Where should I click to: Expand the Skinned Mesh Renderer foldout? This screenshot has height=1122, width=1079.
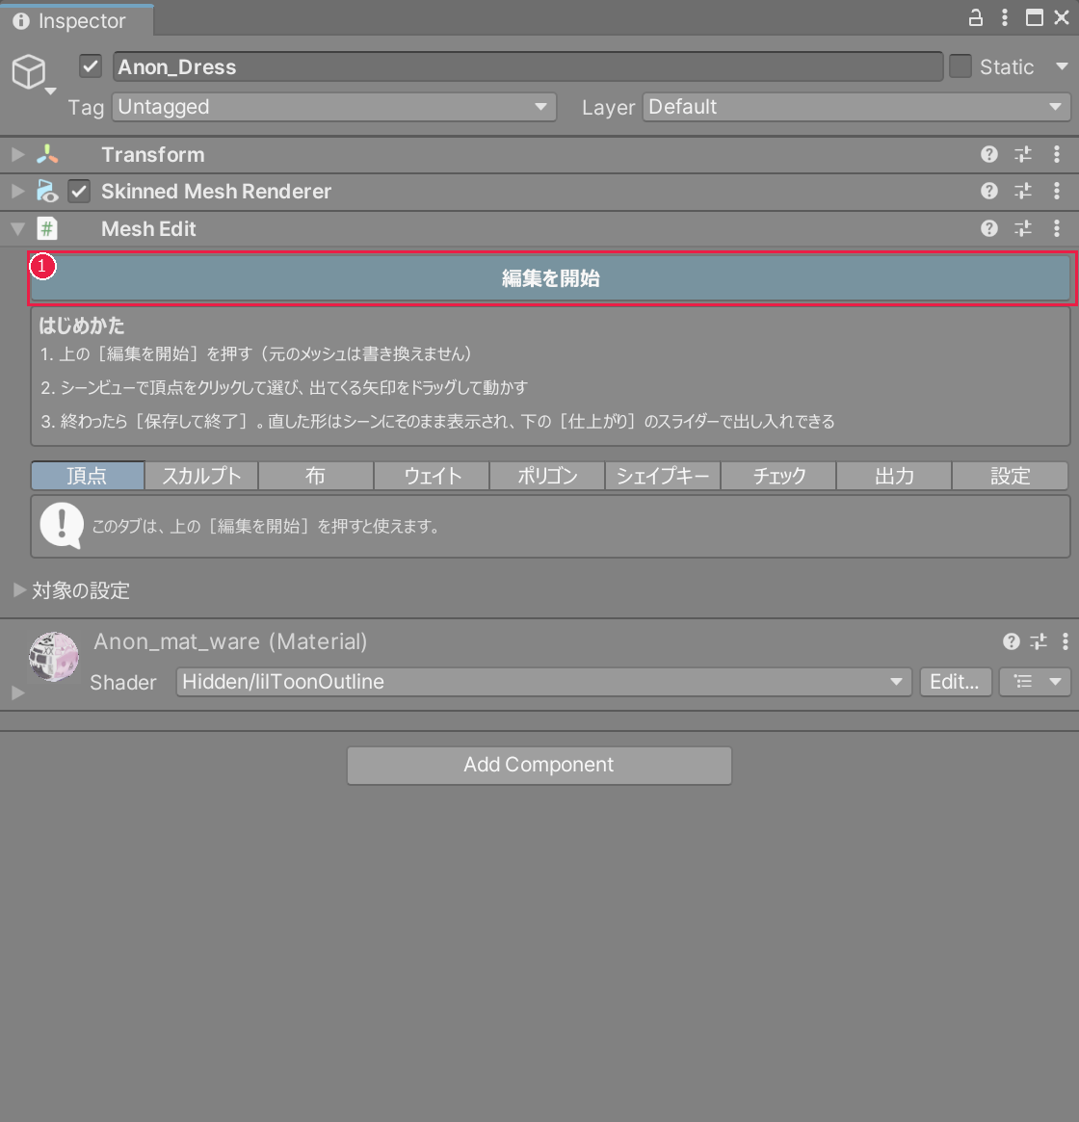click(x=18, y=191)
